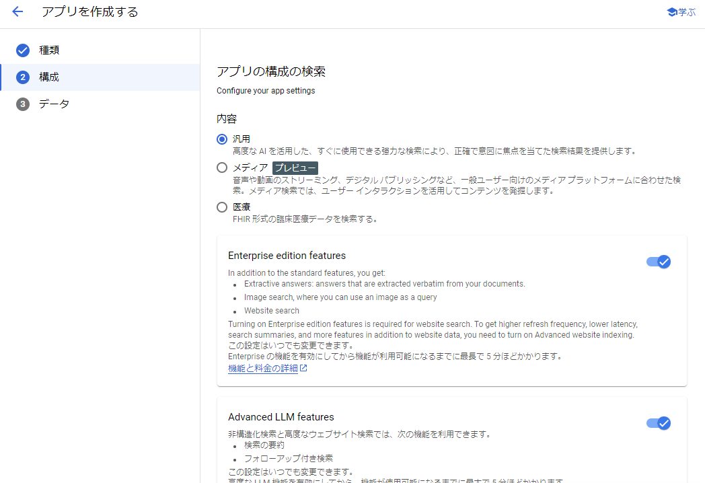Viewport: 705px width, 483px height.
Task: Select the 汎用 content type radio button
Action: coord(222,139)
